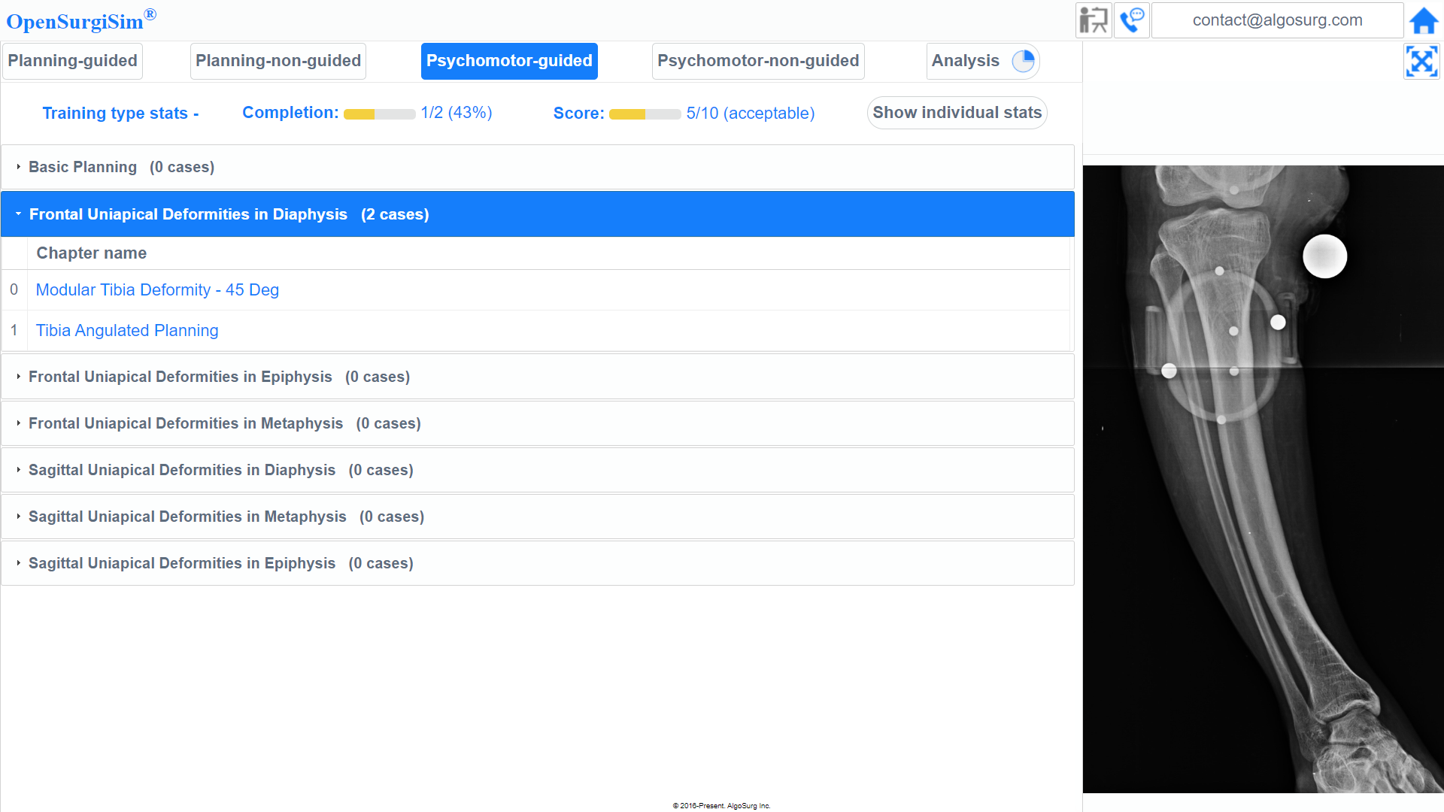
Task: Click the Completion progress bar
Action: click(379, 114)
